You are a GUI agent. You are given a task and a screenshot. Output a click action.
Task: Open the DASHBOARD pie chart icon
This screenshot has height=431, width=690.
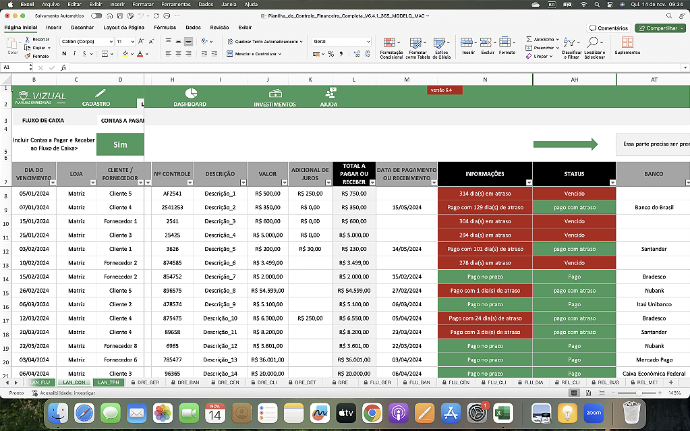point(191,93)
